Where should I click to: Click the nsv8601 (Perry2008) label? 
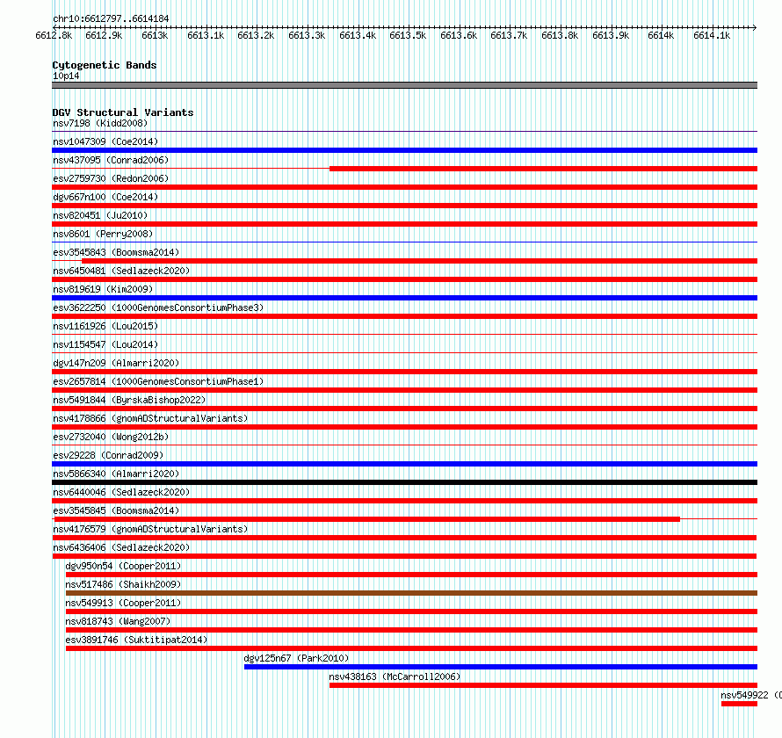coord(103,234)
